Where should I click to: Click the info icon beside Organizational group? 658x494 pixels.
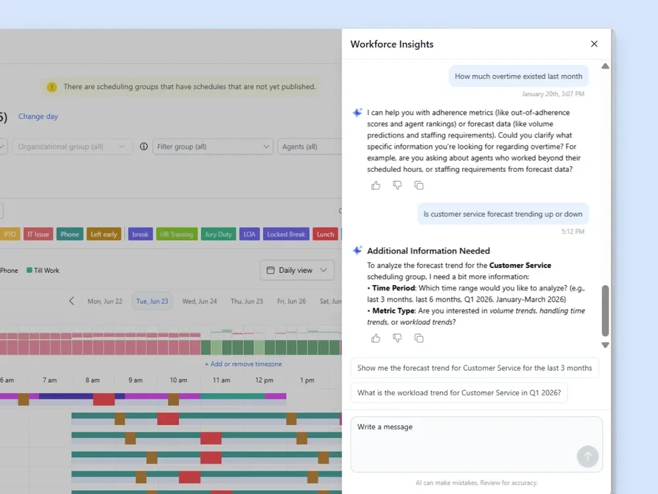143,147
